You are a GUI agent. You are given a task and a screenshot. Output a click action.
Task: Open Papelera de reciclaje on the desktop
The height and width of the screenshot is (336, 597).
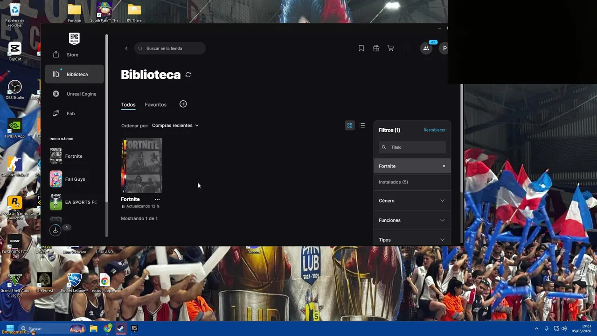pyautogui.click(x=15, y=15)
